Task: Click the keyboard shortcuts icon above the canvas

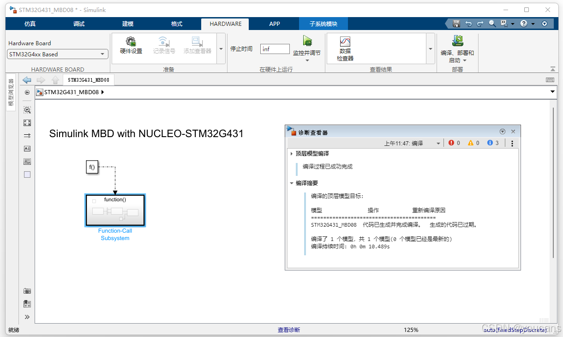Action: point(550,80)
